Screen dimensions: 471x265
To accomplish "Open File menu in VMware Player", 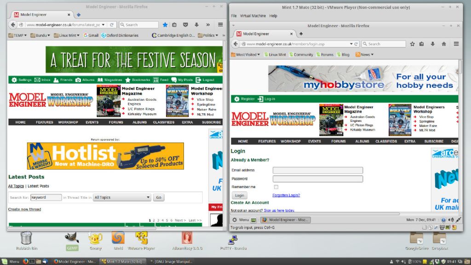I will 234,16.
